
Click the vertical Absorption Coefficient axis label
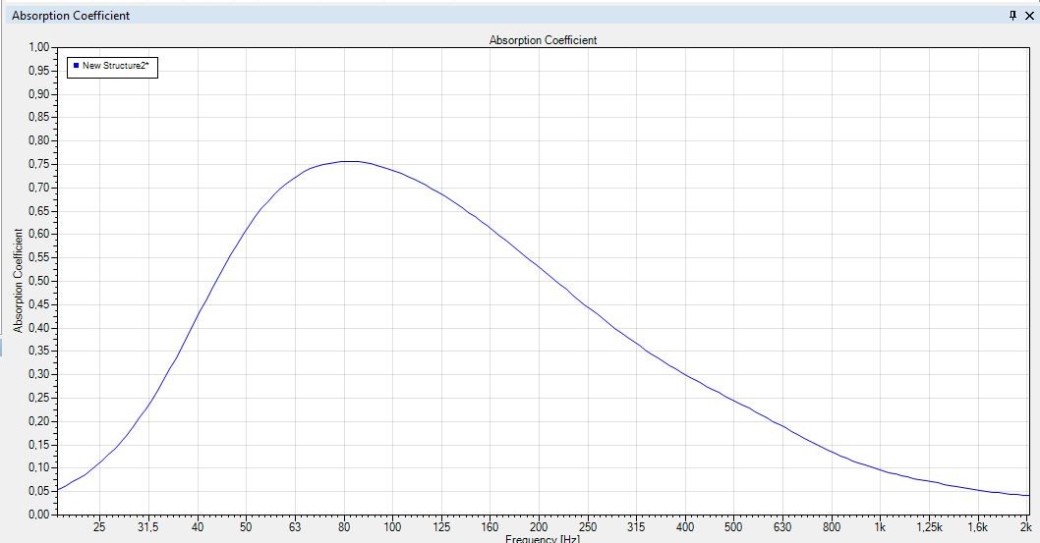pos(18,281)
